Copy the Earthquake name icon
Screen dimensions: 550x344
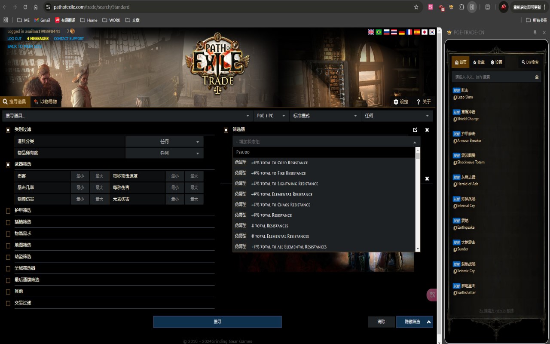[x=455, y=228]
